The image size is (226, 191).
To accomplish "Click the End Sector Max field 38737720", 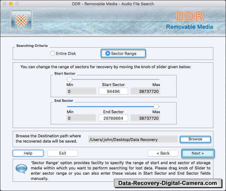I will [145, 118].
